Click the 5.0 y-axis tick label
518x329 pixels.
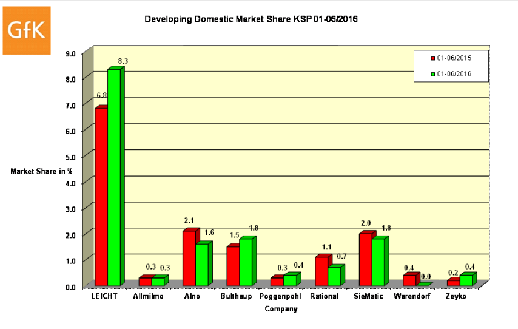[x=71, y=157]
